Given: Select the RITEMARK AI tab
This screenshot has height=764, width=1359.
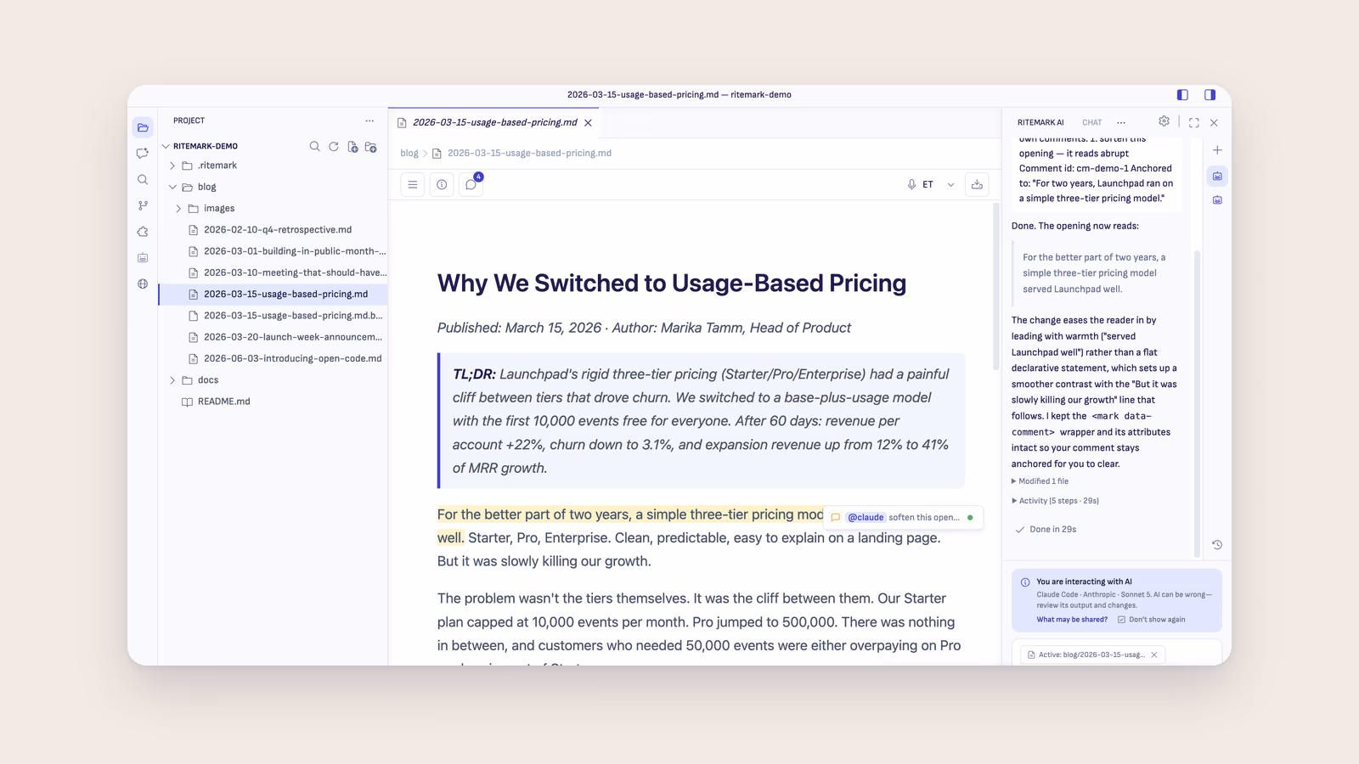Looking at the screenshot, I should 1040,122.
